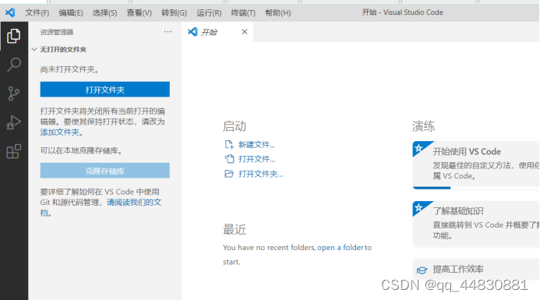Open the Explorer view in activity bar
The image size is (540, 300).
click(14, 36)
